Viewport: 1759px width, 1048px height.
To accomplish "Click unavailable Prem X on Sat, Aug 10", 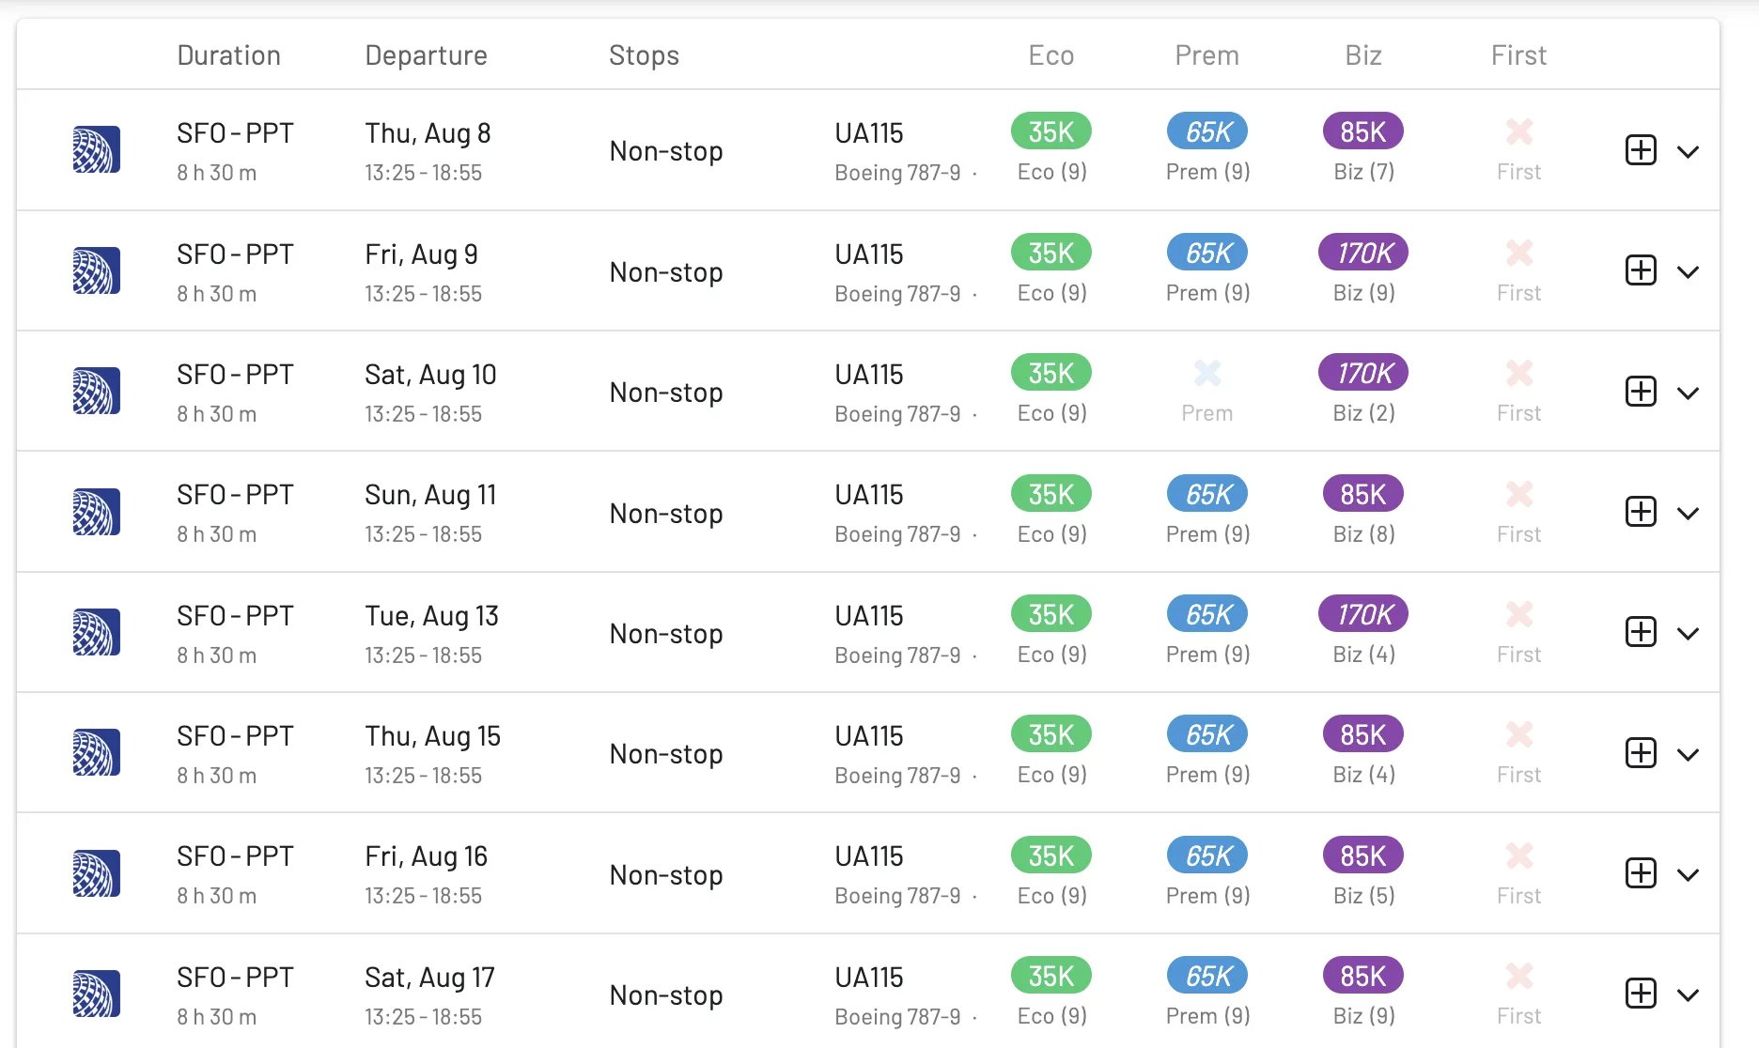I will [1207, 374].
